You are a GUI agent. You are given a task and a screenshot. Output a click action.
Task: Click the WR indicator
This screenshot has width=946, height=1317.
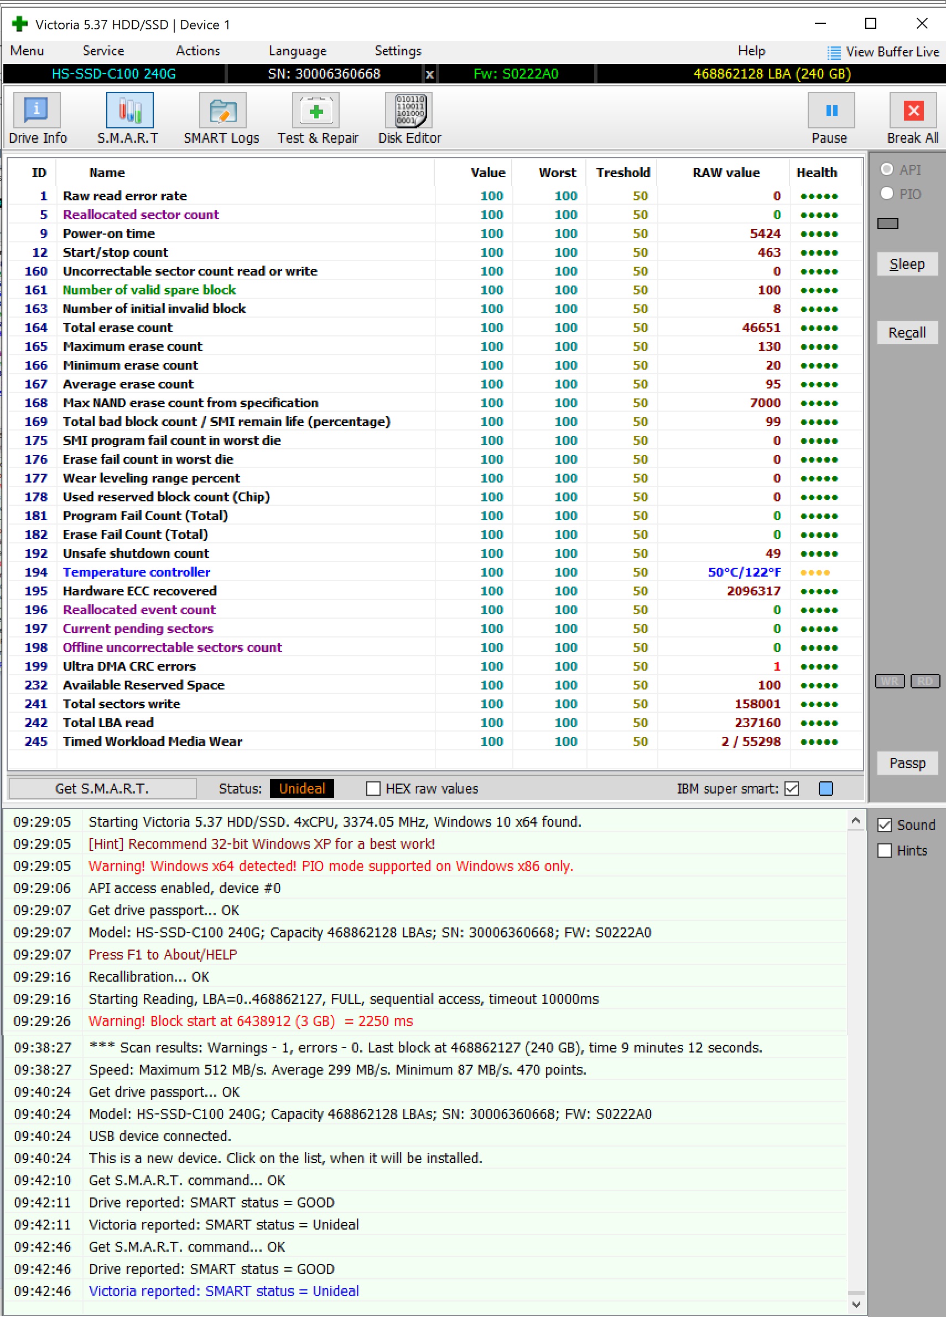point(890,681)
